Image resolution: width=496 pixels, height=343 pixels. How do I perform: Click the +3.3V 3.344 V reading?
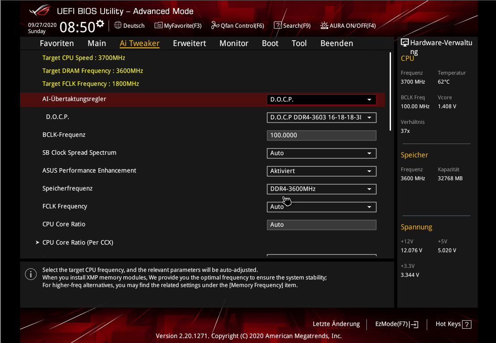click(x=410, y=275)
